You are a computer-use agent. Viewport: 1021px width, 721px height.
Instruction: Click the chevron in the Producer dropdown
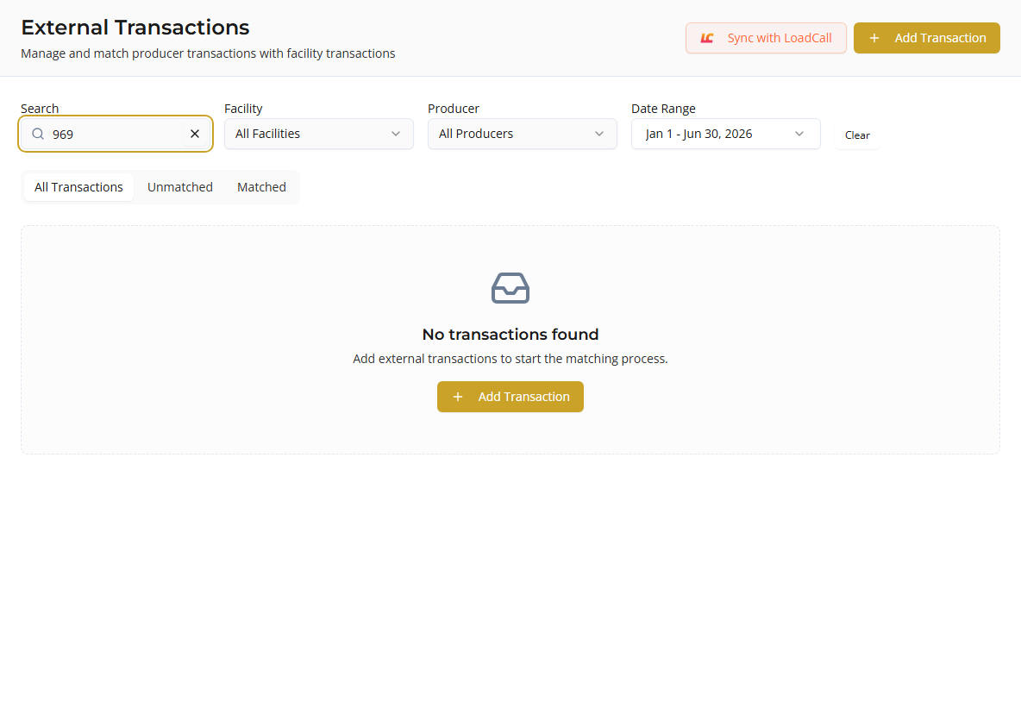599,134
